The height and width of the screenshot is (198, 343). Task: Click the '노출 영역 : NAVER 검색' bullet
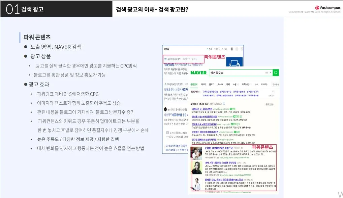click(x=56, y=47)
